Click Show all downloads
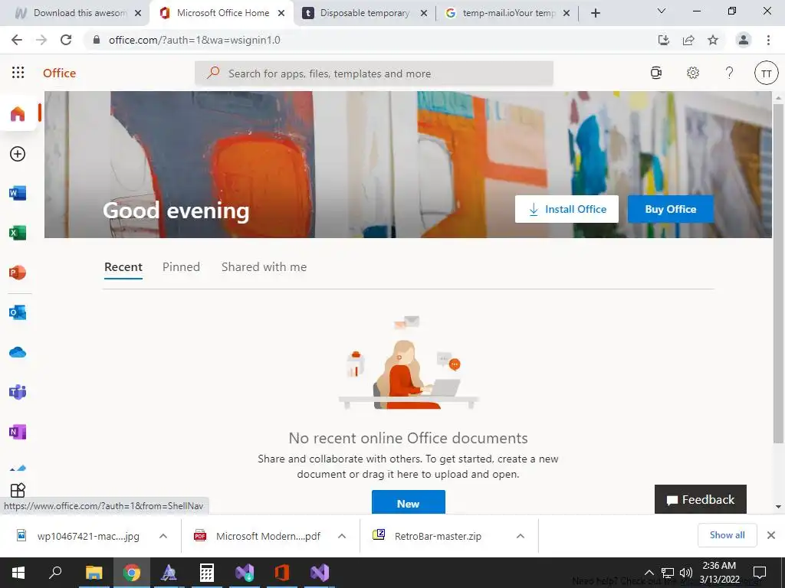 pos(727,535)
